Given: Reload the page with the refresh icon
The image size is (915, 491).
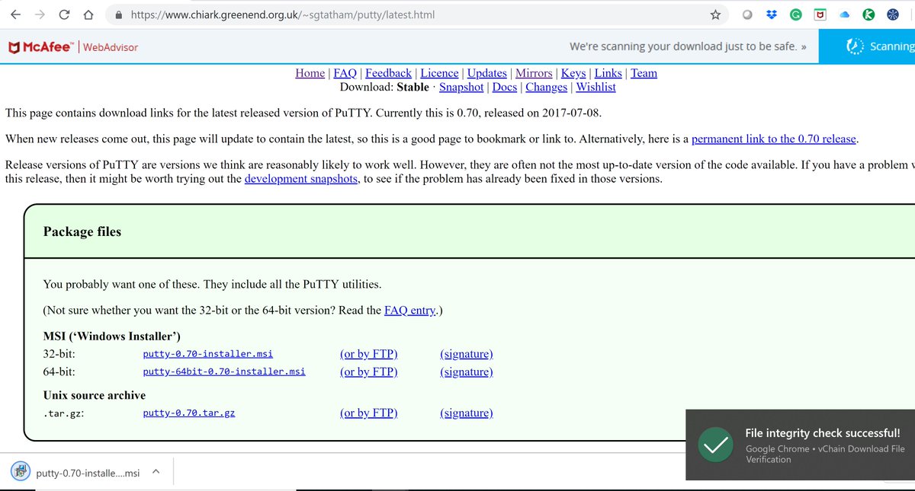Looking at the screenshot, I should pyautogui.click(x=64, y=14).
